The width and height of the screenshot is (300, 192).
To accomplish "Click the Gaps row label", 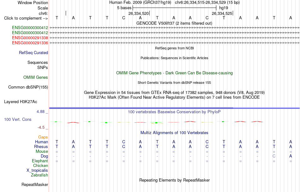I will pos(43,137).
